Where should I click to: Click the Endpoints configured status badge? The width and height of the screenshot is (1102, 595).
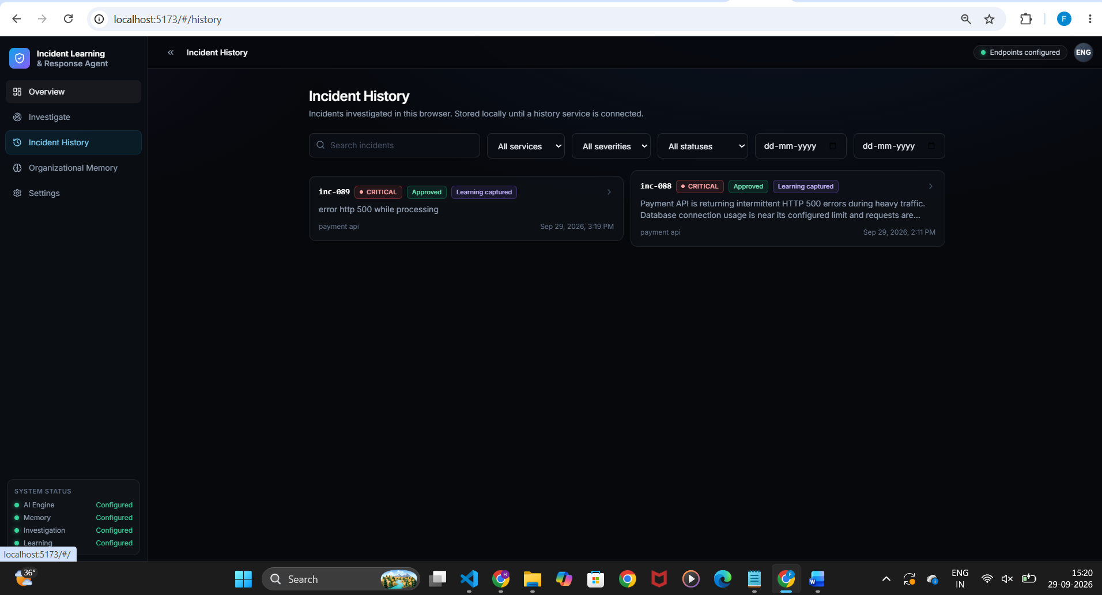[1020, 52]
